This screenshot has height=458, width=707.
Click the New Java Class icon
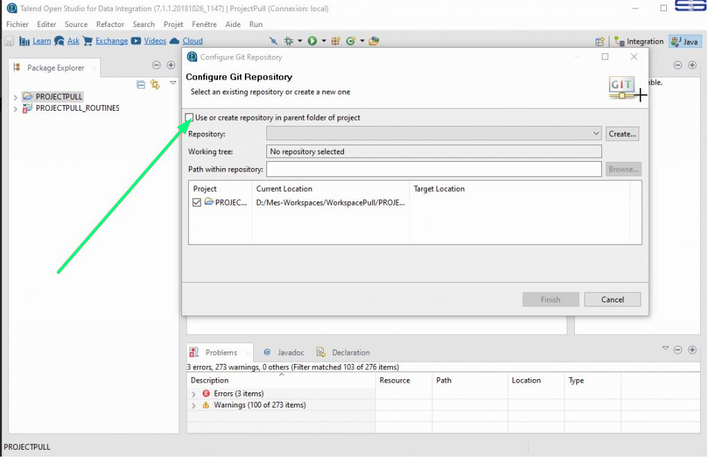point(350,41)
